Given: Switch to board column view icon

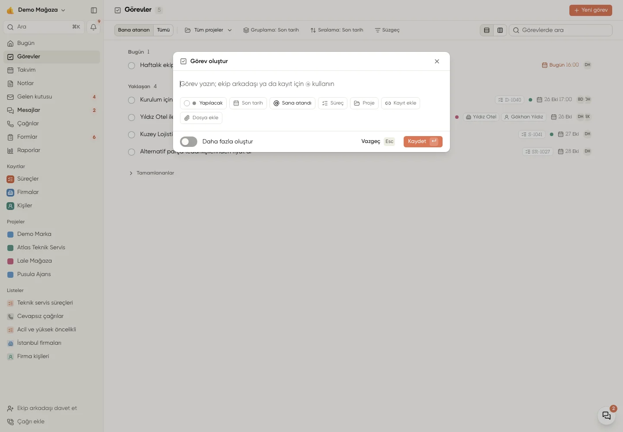Looking at the screenshot, I should (500, 30).
